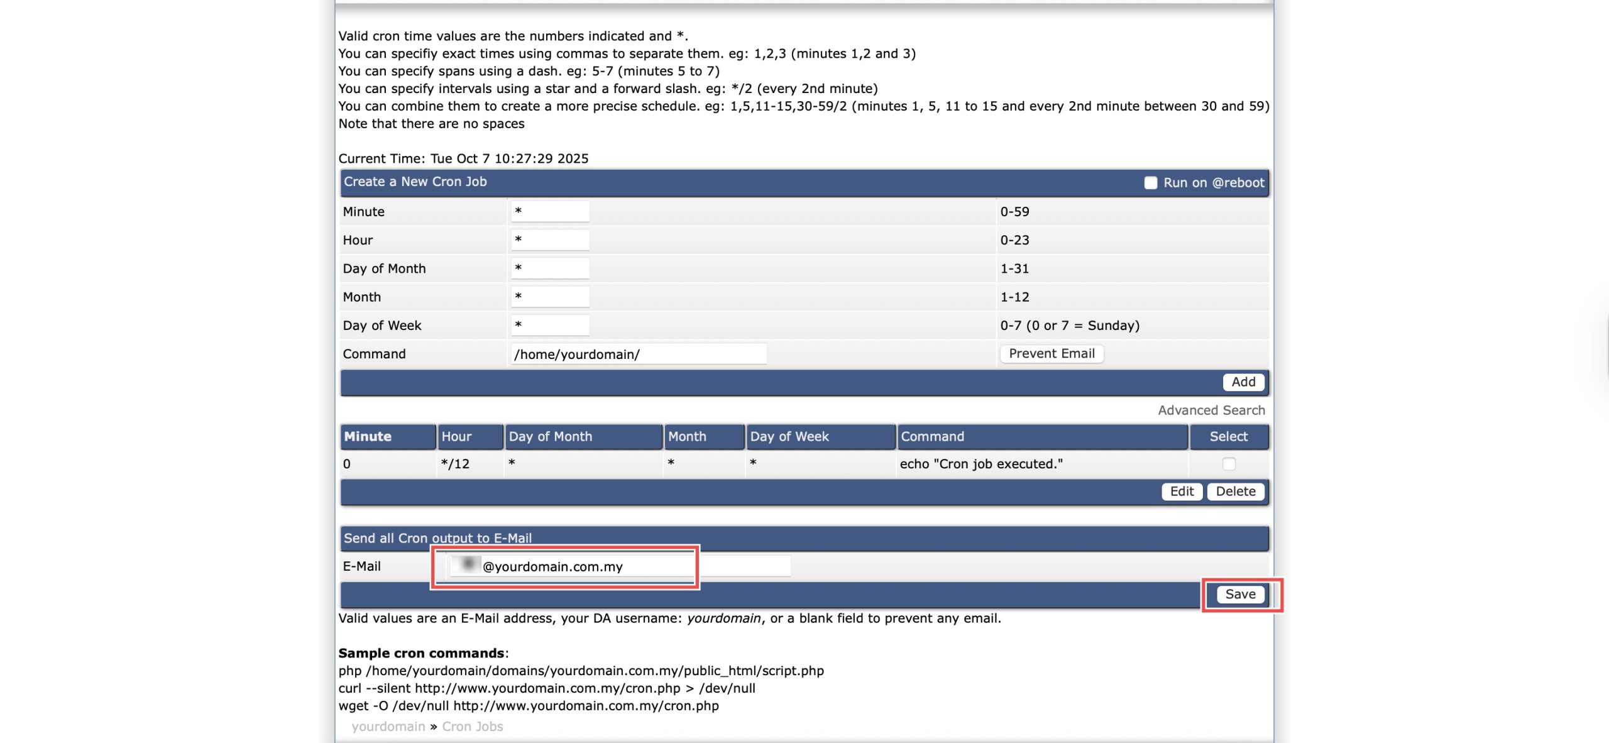Screen dimensions: 1609x743
Task: Sort by Day of Month column header
Action: tap(550, 436)
